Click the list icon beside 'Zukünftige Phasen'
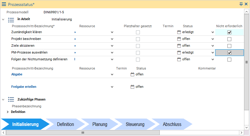This screenshot has height=136, width=250. pyautogui.click(x=11, y=99)
